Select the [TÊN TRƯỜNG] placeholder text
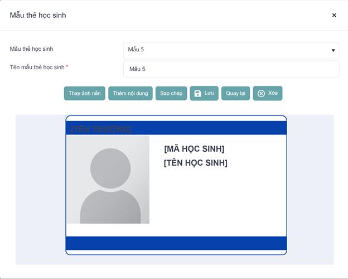348x279 pixels. (x=101, y=129)
